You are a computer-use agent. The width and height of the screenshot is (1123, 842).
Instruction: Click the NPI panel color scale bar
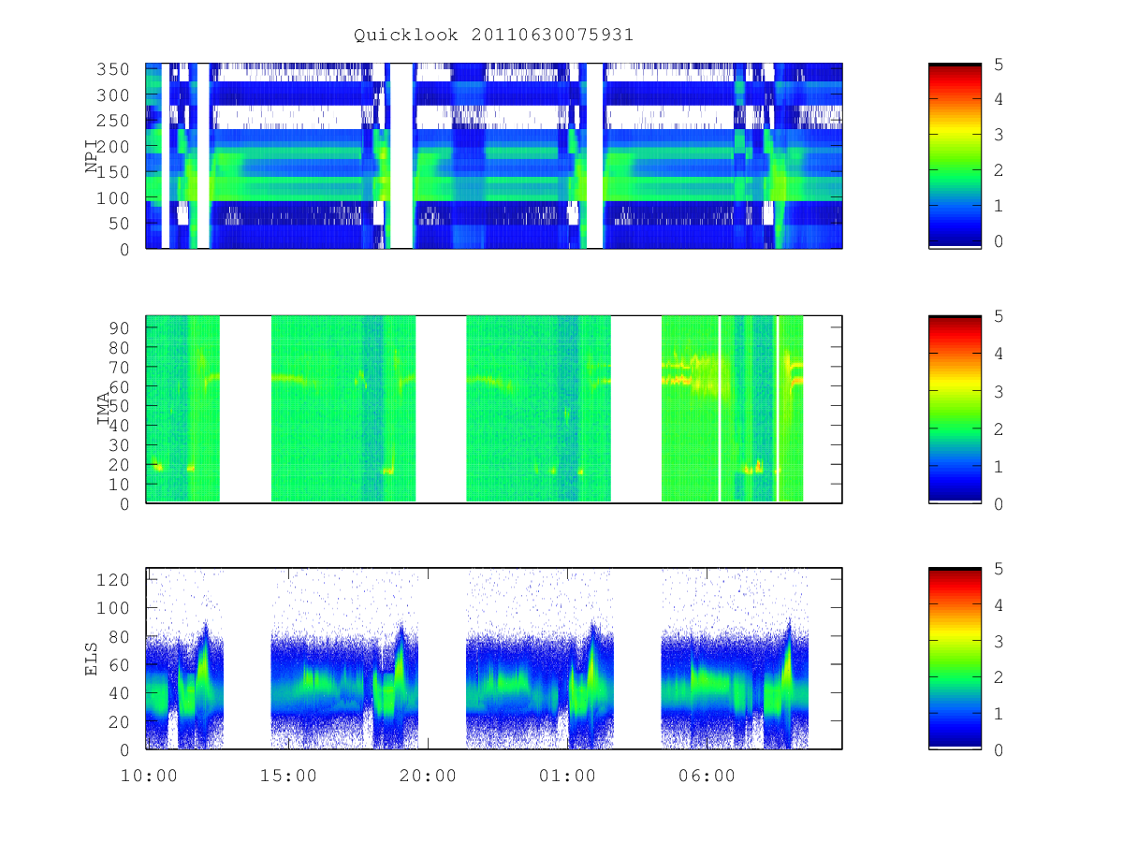955,155
